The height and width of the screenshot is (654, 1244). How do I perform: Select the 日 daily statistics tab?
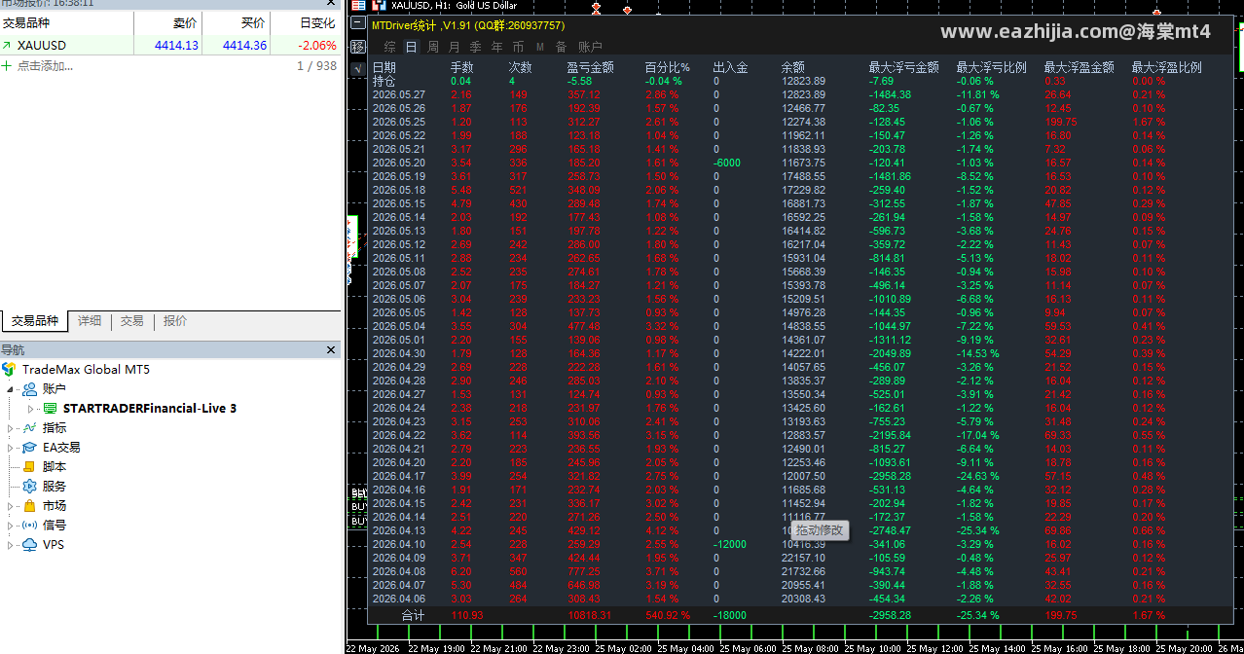[x=411, y=47]
